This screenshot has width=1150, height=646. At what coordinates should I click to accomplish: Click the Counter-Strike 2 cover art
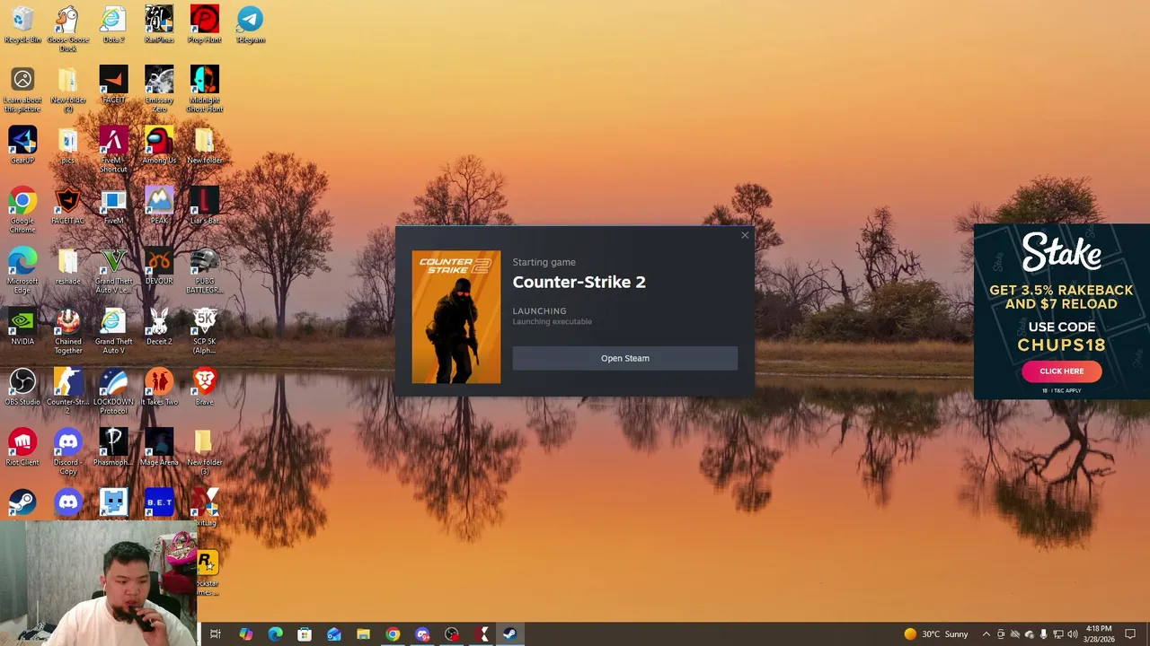tap(456, 317)
